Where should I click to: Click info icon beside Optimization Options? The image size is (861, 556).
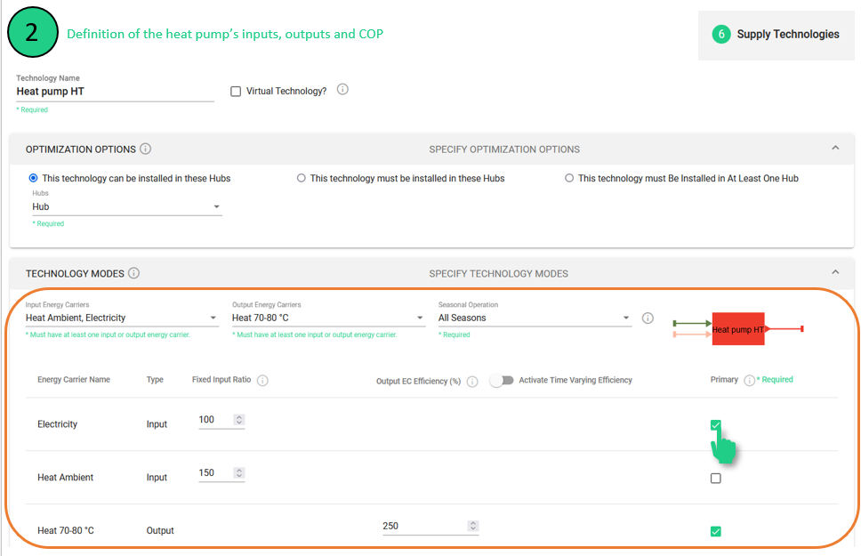point(146,149)
